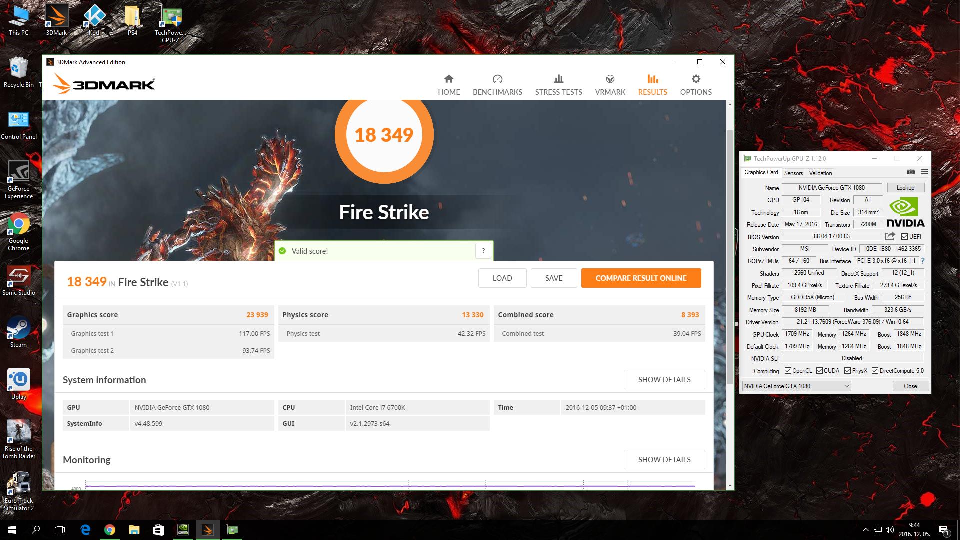Image resolution: width=960 pixels, height=540 pixels.
Task: Open TechPowerUp GPU-Z desktop shortcut
Action: pos(170,23)
